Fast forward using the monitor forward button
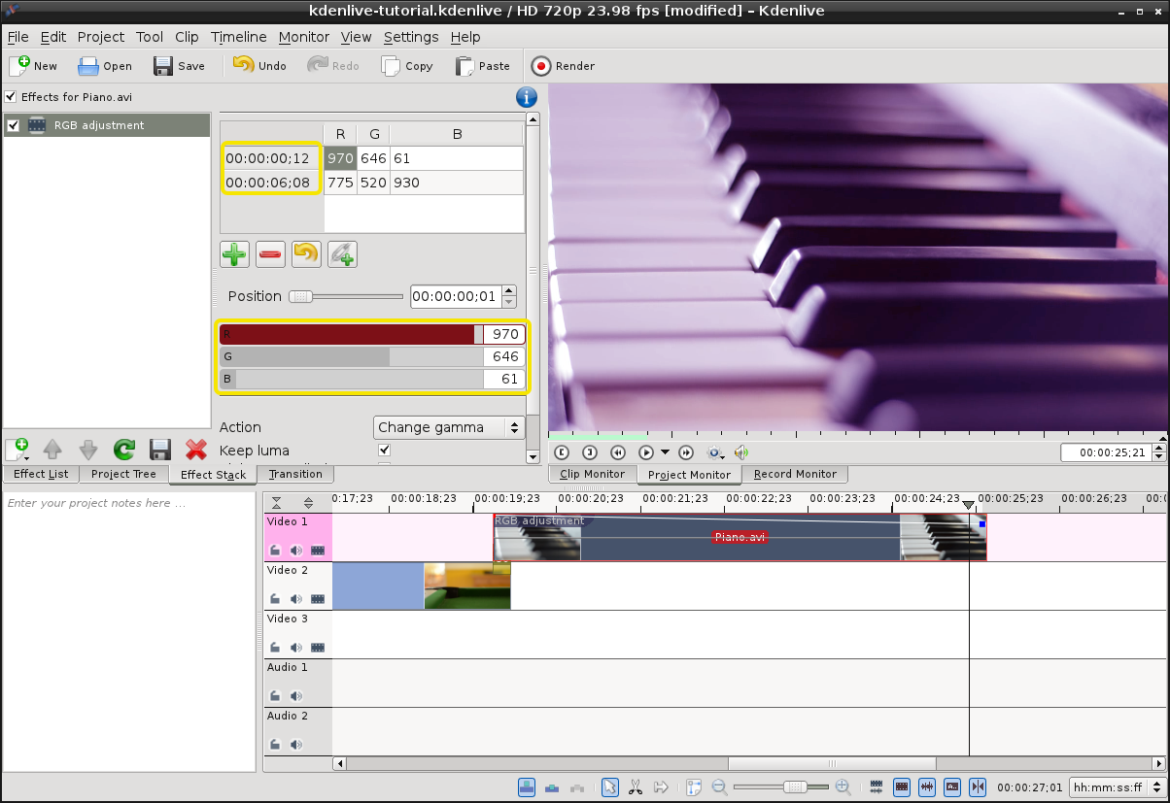The width and height of the screenshot is (1170, 803). coord(685,452)
